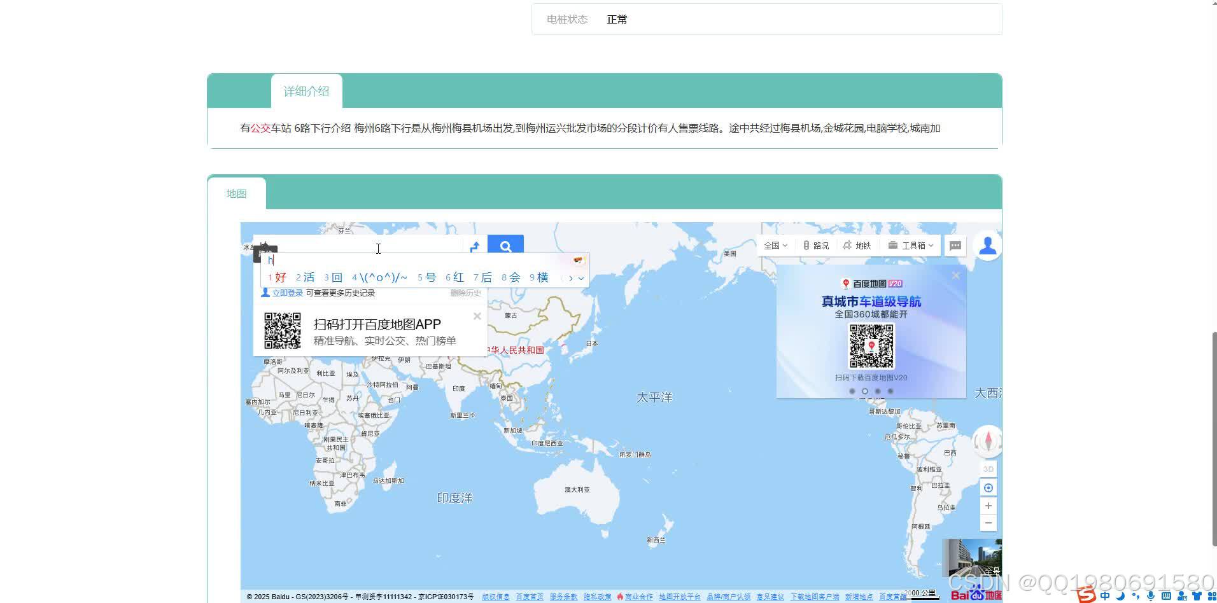Viewport: 1217px width, 603px height.
Task: Click the 太平洋 map label
Action: click(x=654, y=398)
